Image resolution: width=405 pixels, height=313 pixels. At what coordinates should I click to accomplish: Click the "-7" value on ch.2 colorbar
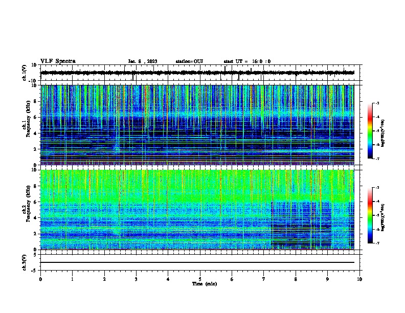click(377, 243)
